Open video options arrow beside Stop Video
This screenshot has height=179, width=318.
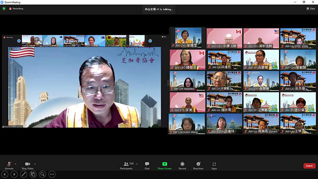pos(35,164)
